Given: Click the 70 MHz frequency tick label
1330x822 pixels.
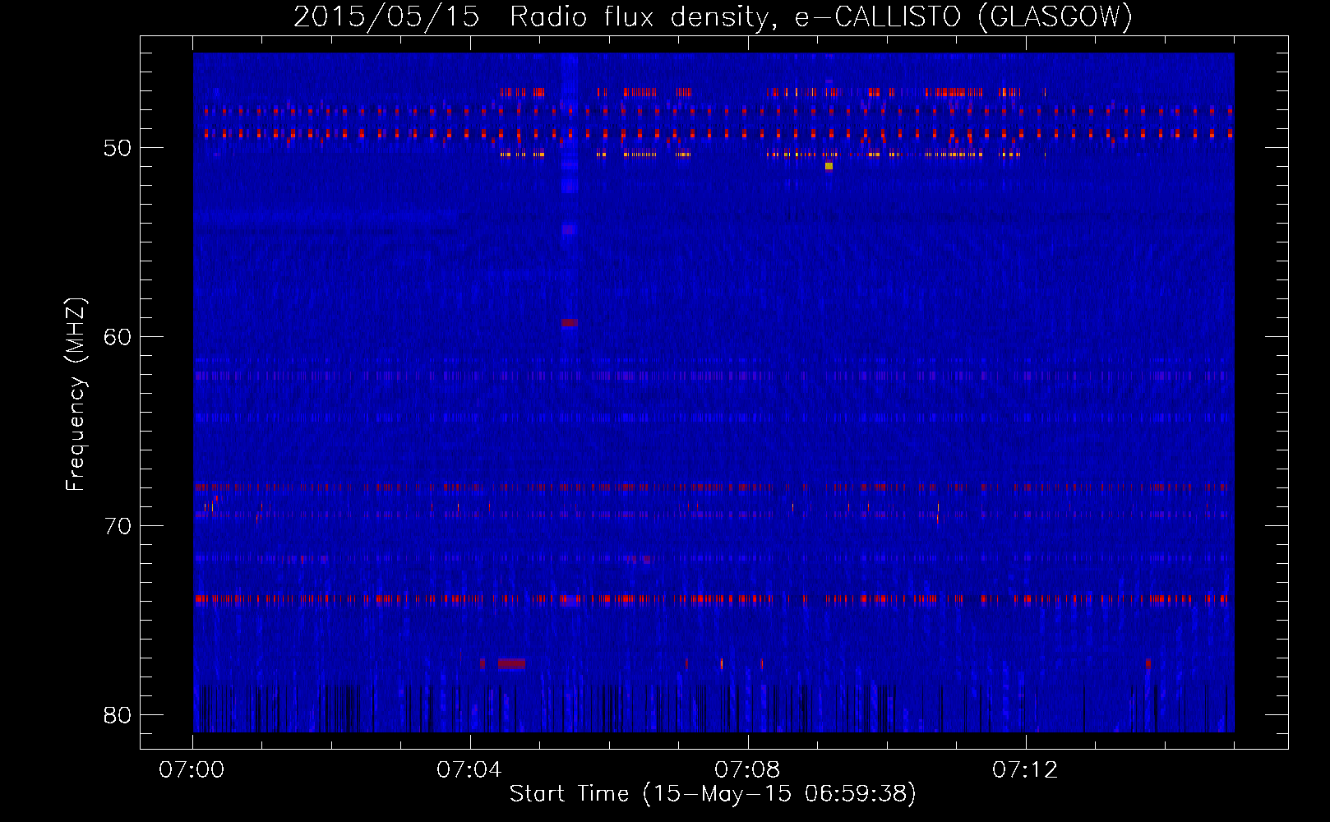Looking at the screenshot, I should (118, 526).
